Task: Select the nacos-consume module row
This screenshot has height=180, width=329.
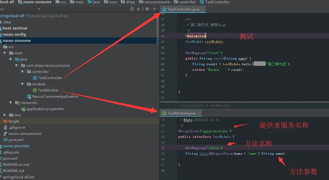Action: (x=78, y=41)
